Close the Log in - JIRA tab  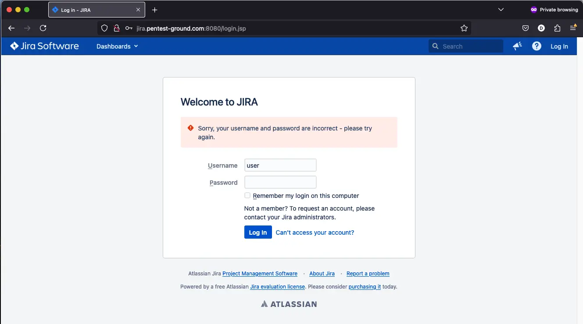click(x=138, y=10)
